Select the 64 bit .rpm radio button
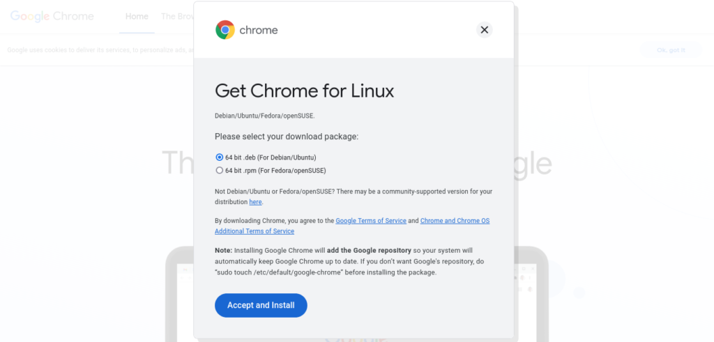The height and width of the screenshot is (342, 714). click(x=220, y=171)
